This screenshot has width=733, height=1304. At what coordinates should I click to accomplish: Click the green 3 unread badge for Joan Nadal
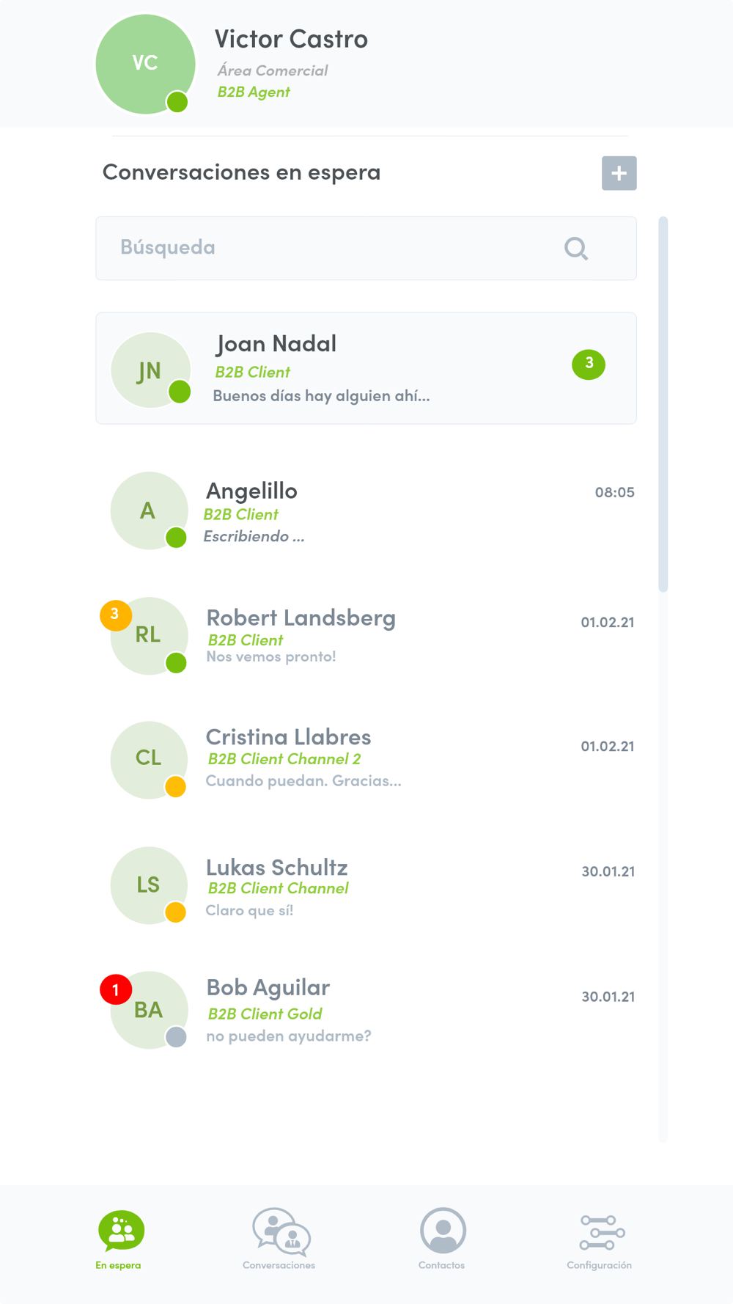[589, 364]
